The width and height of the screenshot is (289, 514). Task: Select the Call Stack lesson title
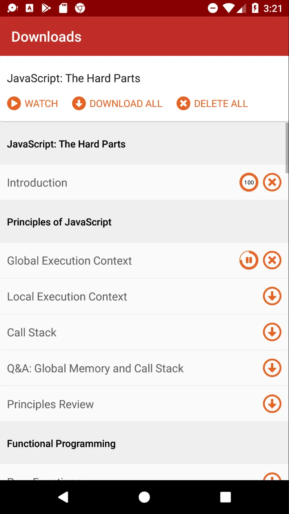click(32, 332)
